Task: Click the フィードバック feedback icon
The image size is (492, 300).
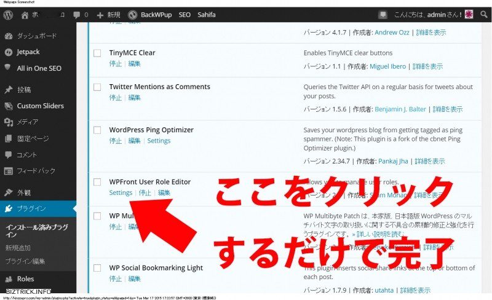Action: click(9, 171)
